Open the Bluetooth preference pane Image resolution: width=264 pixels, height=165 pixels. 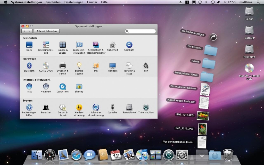pyautogui.click(x=29, y=66)
